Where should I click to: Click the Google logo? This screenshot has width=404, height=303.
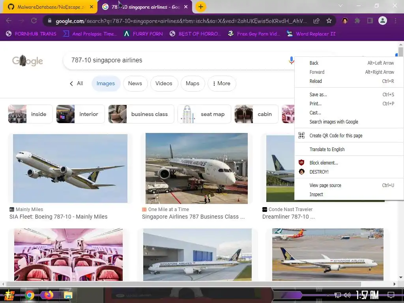28,61
